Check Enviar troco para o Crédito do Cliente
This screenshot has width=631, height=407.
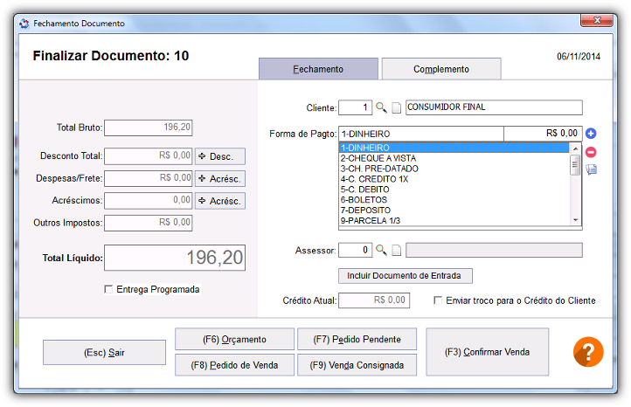438,300
